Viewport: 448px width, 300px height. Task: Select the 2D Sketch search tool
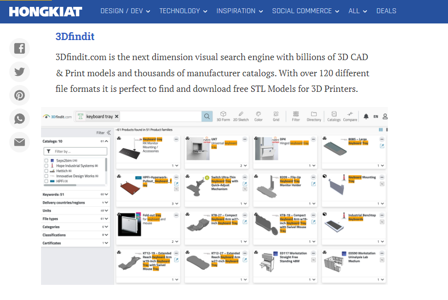pyautogui.click(x=241, y=116)
